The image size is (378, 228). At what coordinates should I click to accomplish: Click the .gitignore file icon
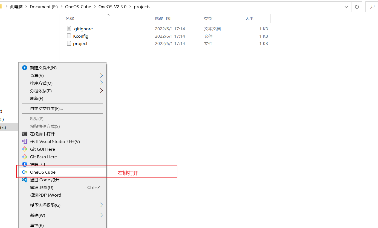click(69, 29)
